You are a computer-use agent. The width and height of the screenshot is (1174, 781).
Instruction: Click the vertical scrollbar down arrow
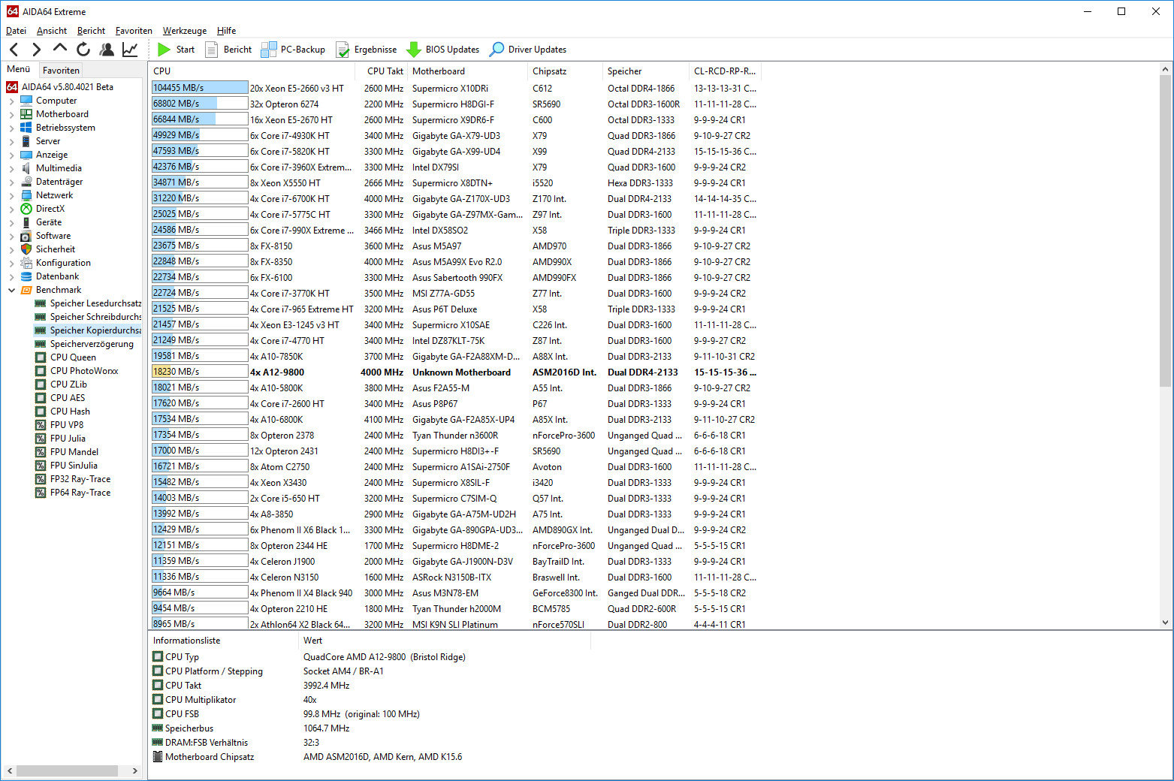pyautogui.click(x=1165, y=623)
